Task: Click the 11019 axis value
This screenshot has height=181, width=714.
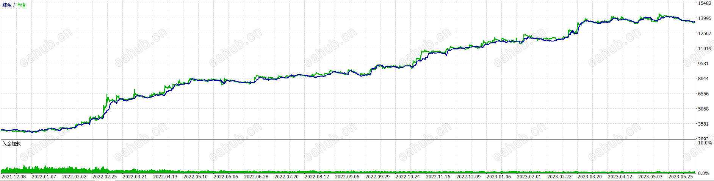Action: click(705, 49)
